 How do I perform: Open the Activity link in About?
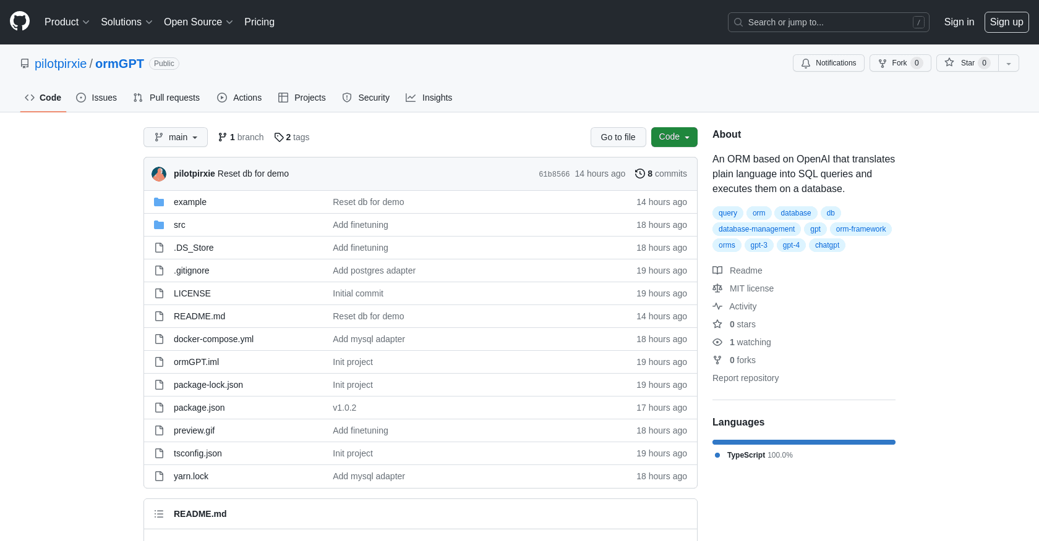(743, 306)
